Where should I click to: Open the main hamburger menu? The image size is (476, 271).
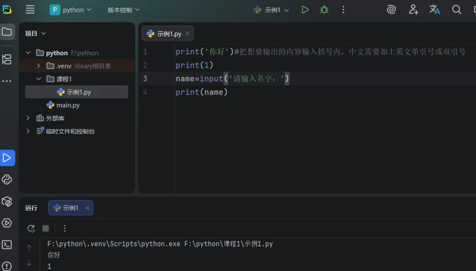(30, 10)
